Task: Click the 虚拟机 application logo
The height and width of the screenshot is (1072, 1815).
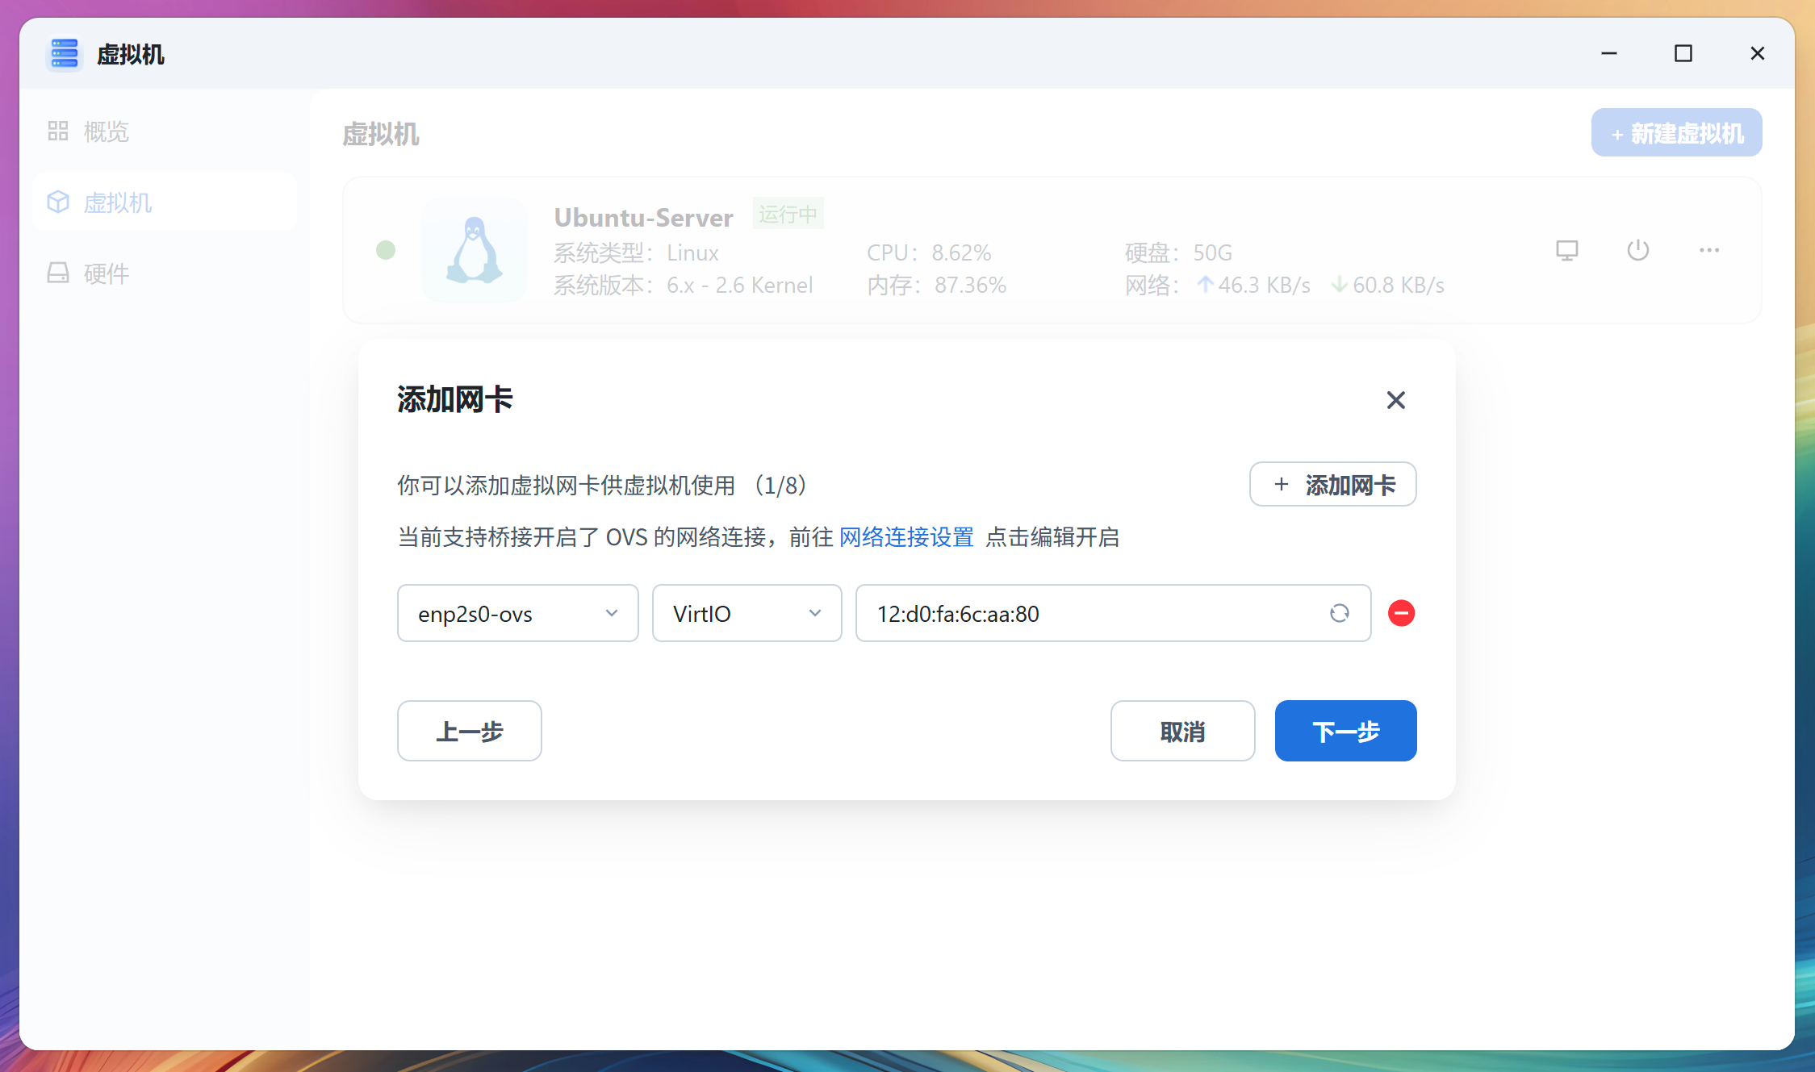Action: (64, 54)
